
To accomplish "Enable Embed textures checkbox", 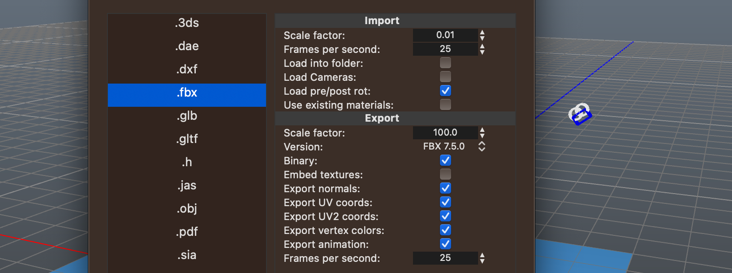I will [446, 174].
